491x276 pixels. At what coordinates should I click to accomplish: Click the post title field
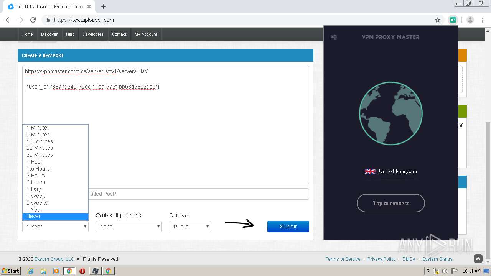pos(166,194)
